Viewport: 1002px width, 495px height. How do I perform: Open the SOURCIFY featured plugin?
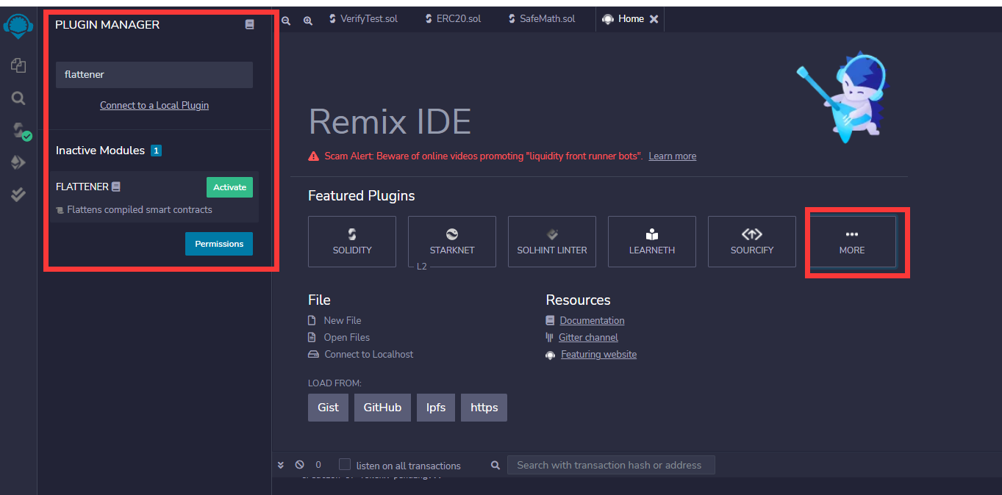(x=752, y=241)
